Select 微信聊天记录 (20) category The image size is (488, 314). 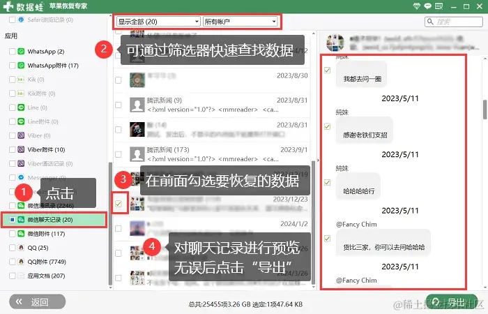coord(54,220)
